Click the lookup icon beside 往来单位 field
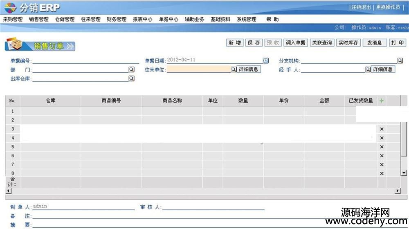The height and width of the screenshot is (229, 409). click(x=234, y=70)
